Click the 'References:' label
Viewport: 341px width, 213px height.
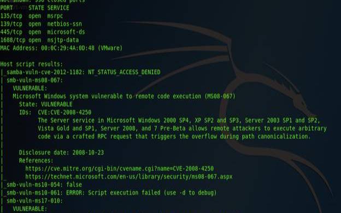coord(36,161)
